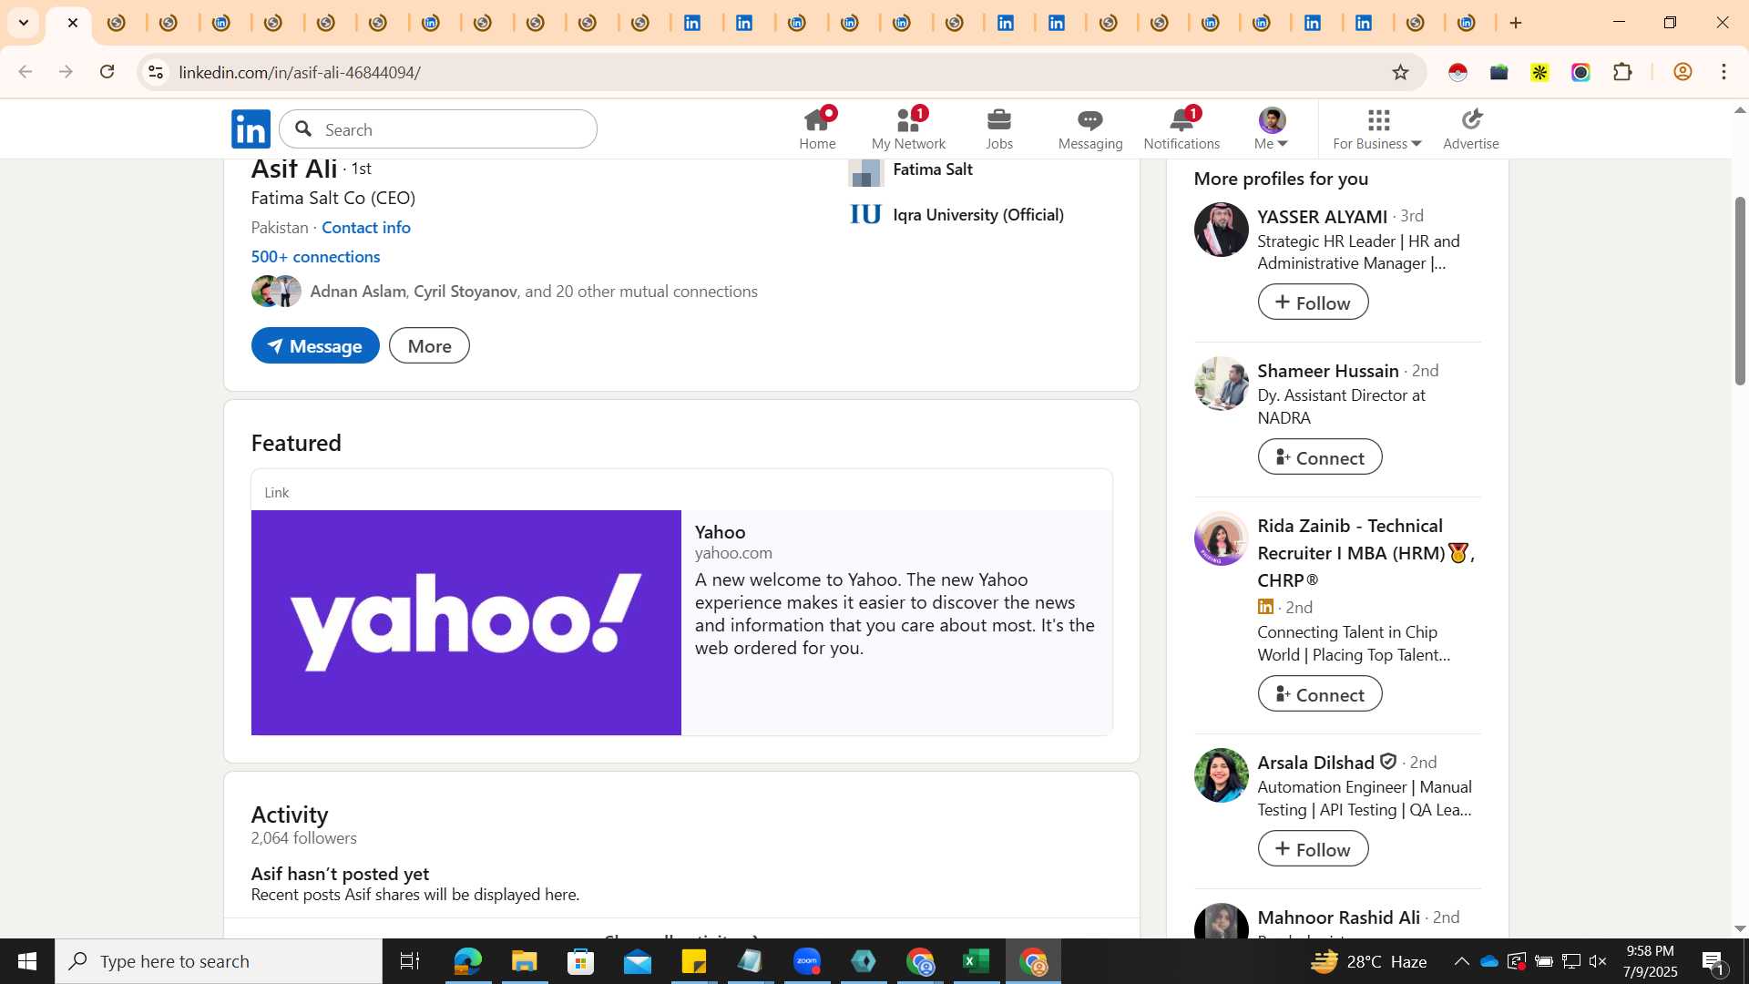The image size is (1749, 984).
Task: Open File Explorer from the taskbar
Action: (x=524, y=961)
